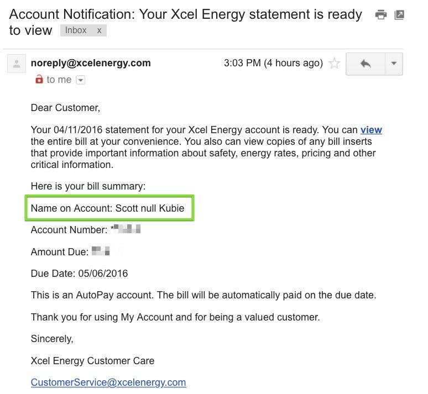Click the due date 05/06/2016

[103, 274]
